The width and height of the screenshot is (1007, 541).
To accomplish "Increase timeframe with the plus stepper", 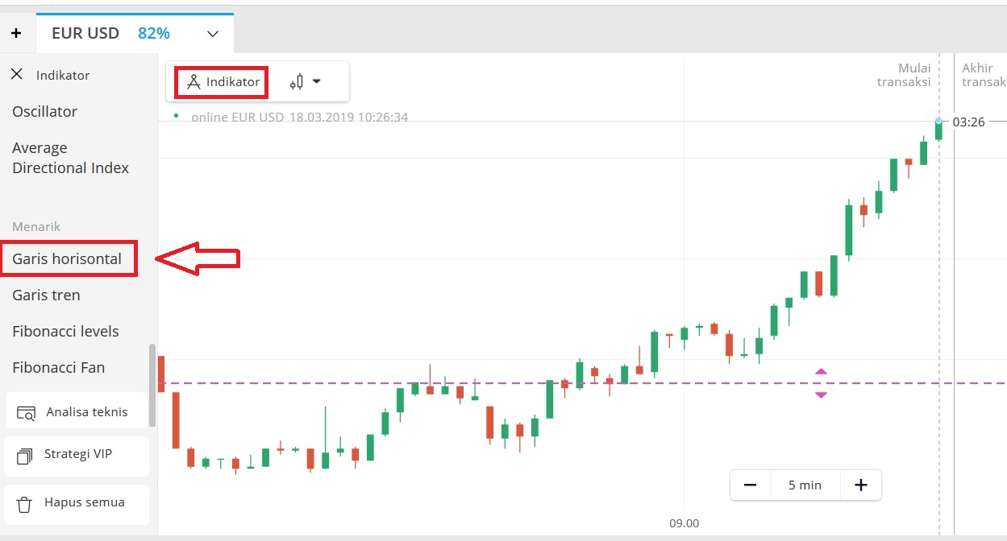I will [x=860, y=485].
